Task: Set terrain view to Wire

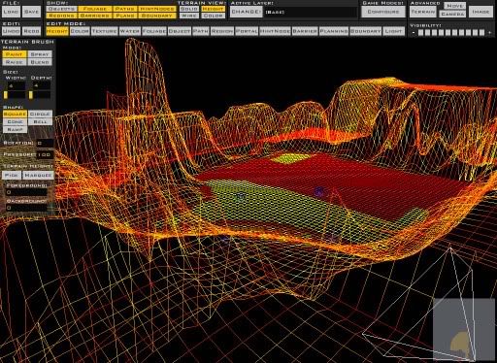Action: pyautogui.click(x=189, y=16)
